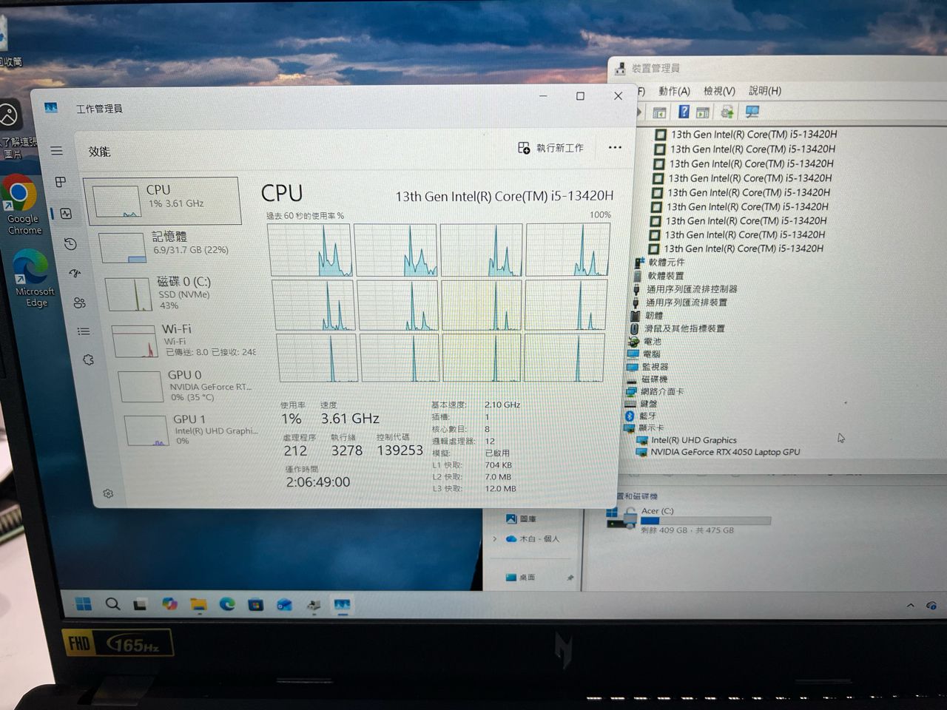Click the Windows Start button on taskbar

click(x=84, y=604)
